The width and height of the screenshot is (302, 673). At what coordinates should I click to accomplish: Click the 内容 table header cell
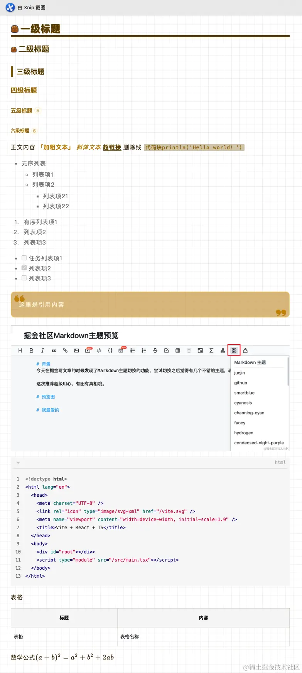(204, 618)
